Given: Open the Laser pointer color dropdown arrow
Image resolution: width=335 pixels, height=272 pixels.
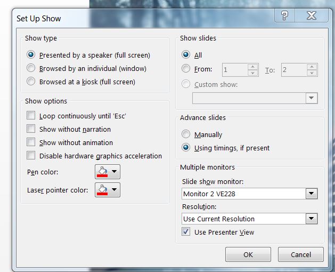Looking at the screenshot, I should click(115, 190).
